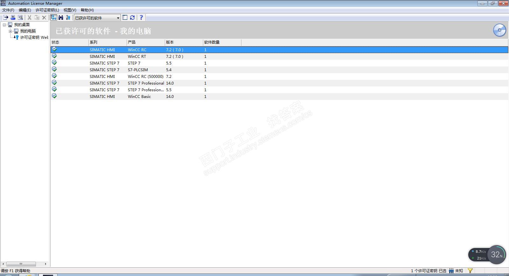Select the WinCC RT product cell
This screenshot has width=509, height=276.
pos(137,56)
